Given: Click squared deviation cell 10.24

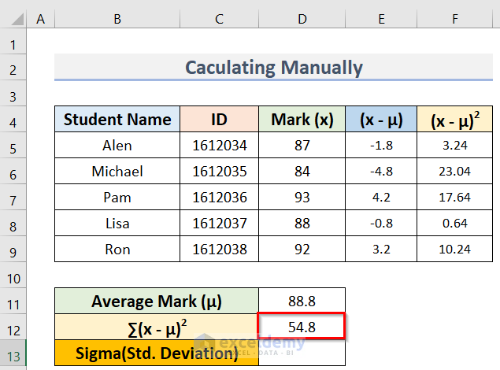Looking at the screenshot, I should click(454, 250).
